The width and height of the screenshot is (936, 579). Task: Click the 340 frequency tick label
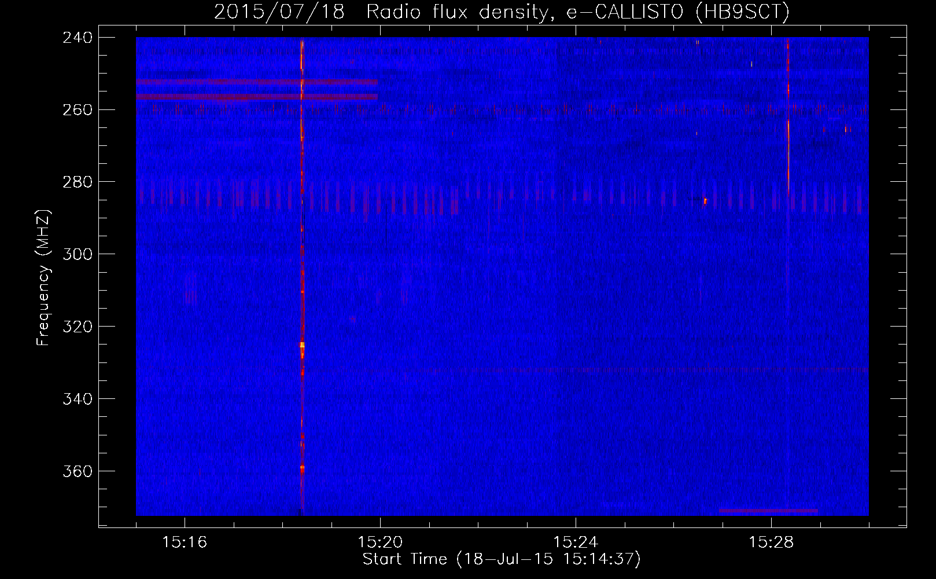pyautogui.click(x=77, y=399)
